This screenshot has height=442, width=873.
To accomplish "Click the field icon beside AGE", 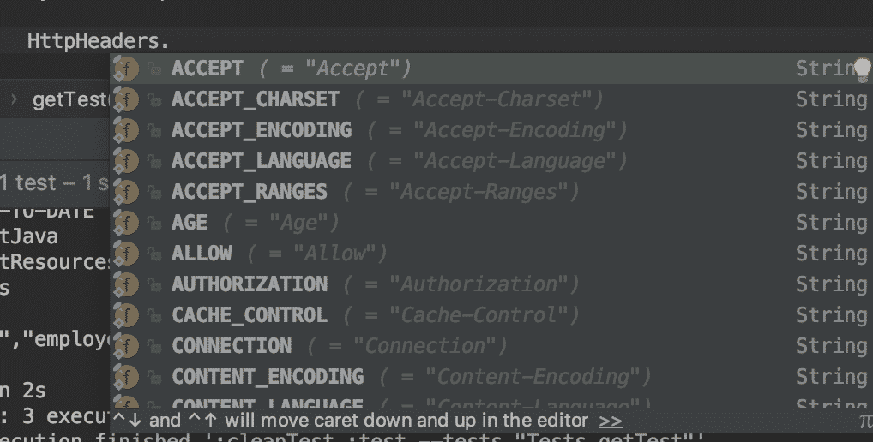I will [127, 223].
